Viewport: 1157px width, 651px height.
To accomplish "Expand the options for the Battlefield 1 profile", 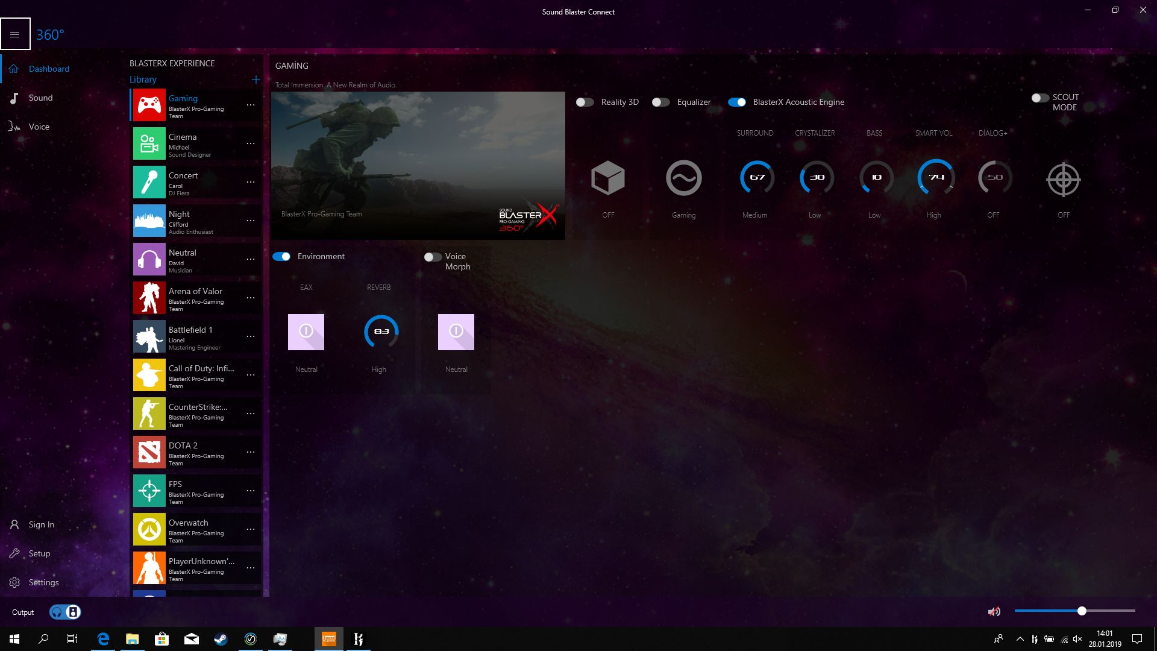I will pos(251,336).
